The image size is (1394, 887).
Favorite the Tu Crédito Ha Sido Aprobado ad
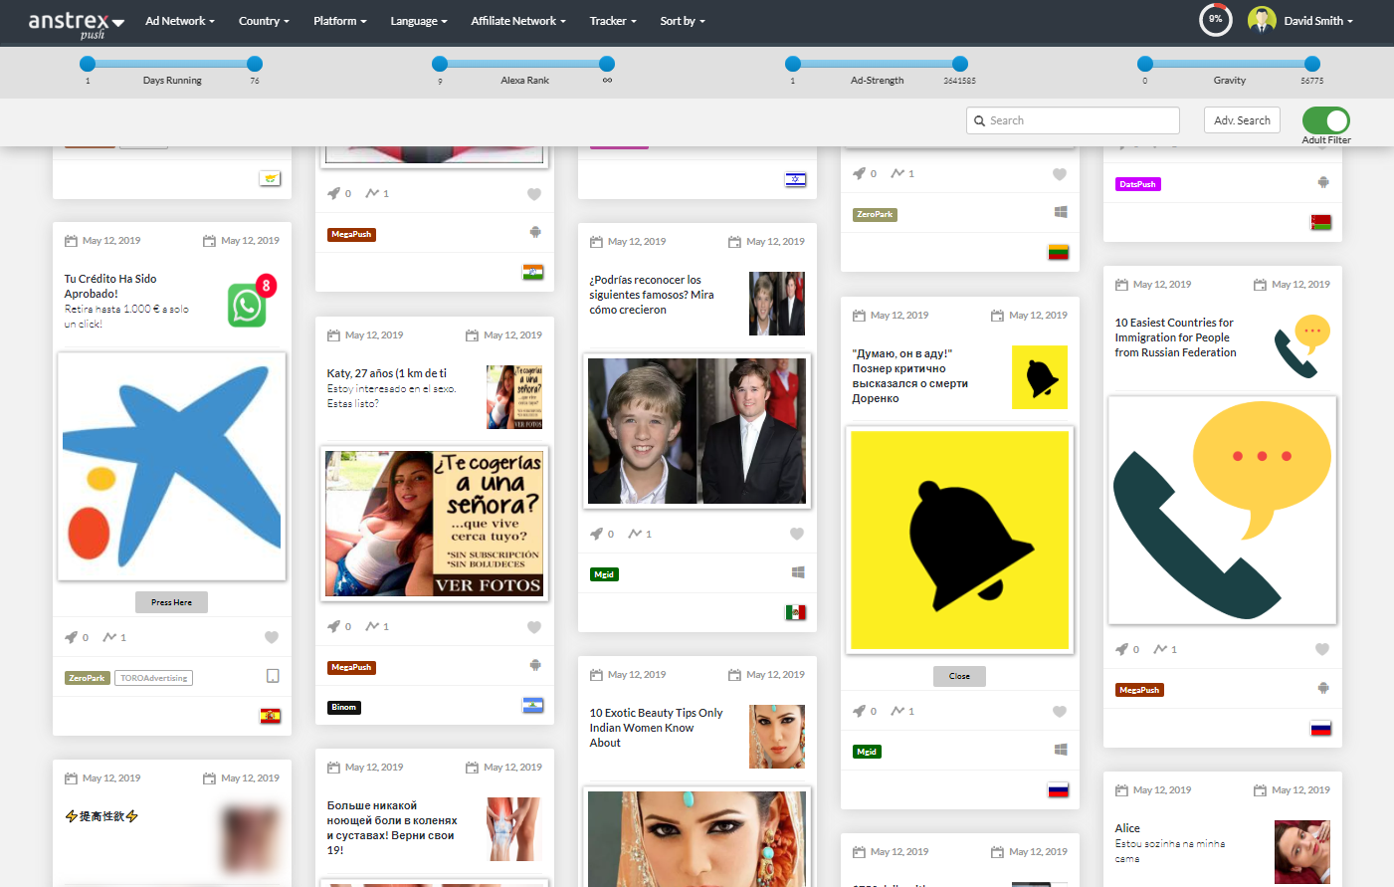[x=272, y=637]
